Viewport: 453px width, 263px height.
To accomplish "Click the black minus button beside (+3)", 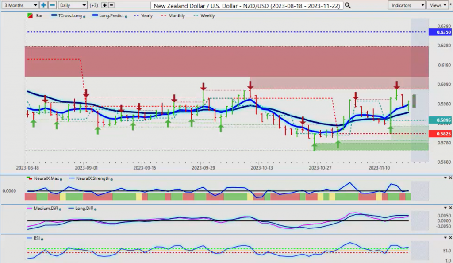I will pos(111,5).
